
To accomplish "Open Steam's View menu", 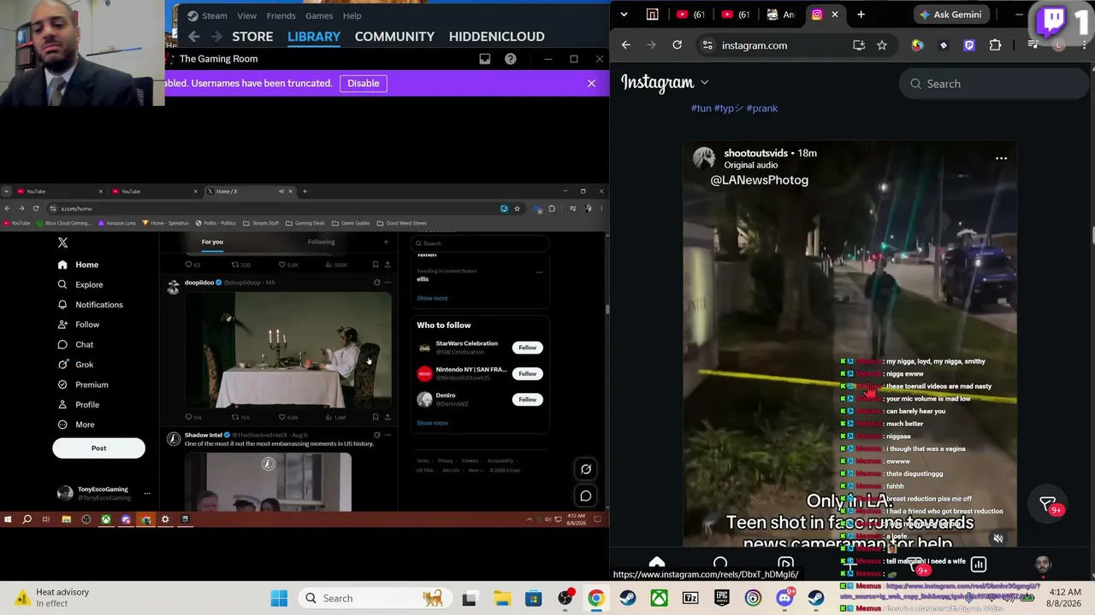I will coord(246,15).
